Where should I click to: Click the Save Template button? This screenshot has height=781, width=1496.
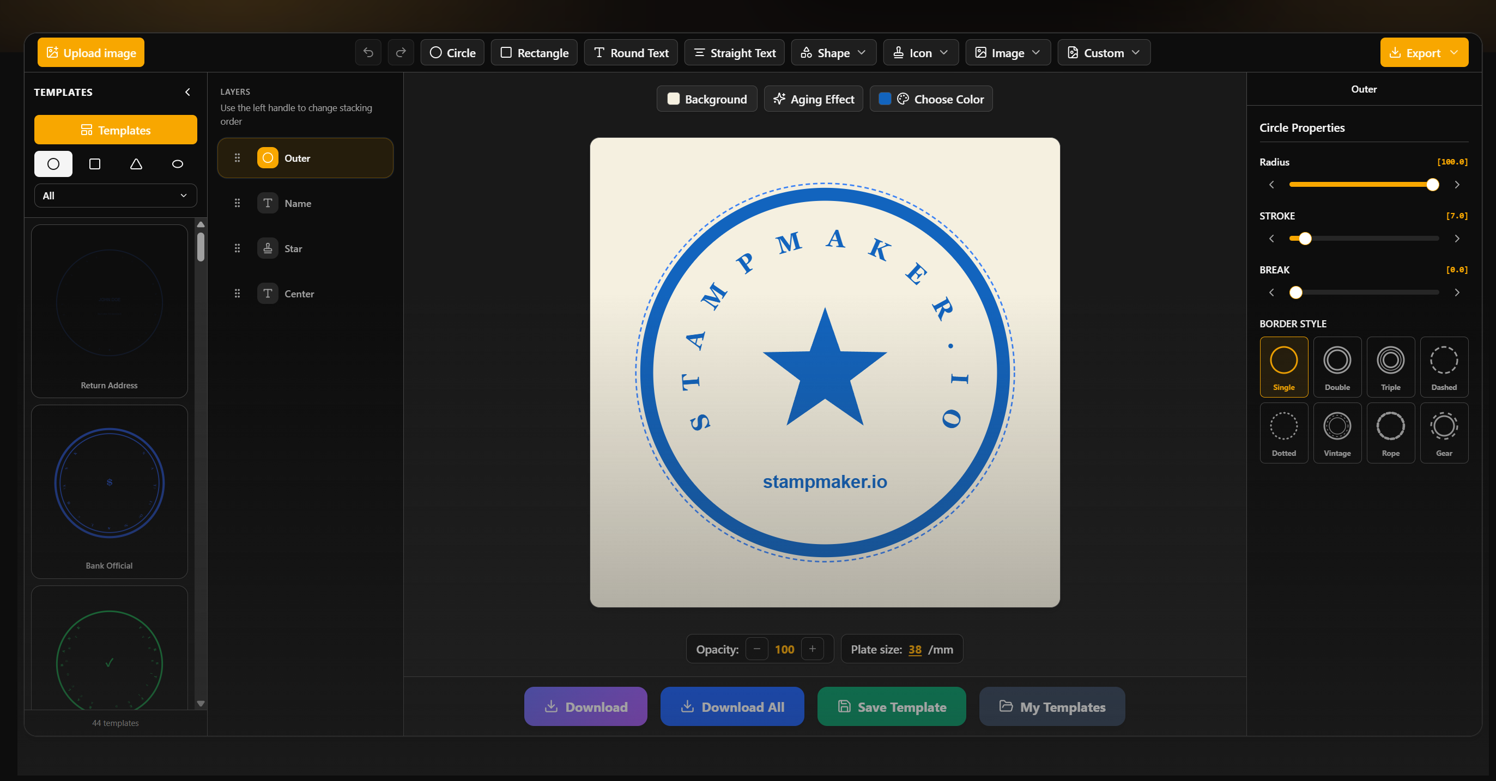[x=891, y=707]
